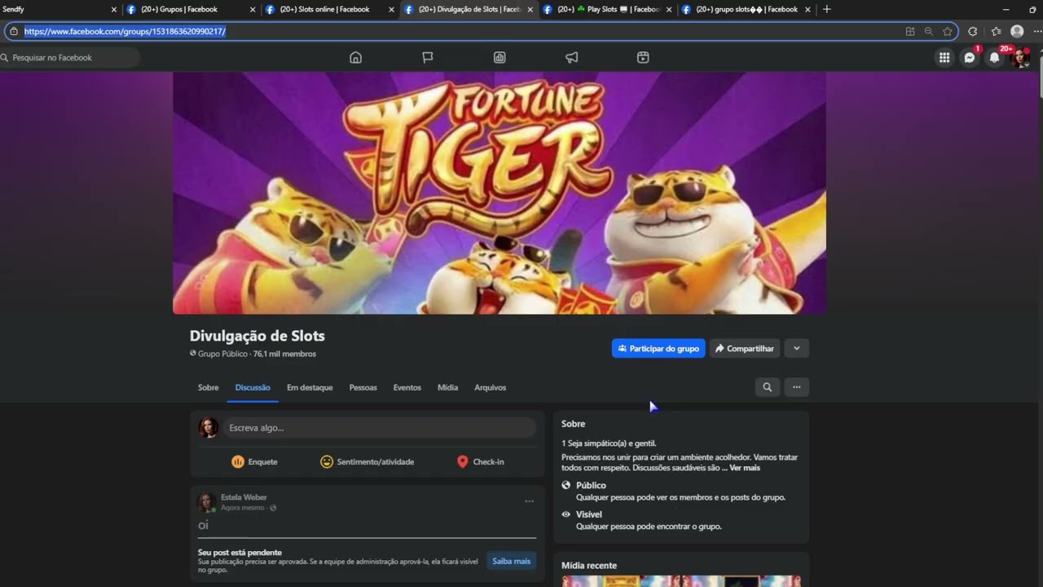
Task: Open the browser profile avatar
Action: 1017,31
